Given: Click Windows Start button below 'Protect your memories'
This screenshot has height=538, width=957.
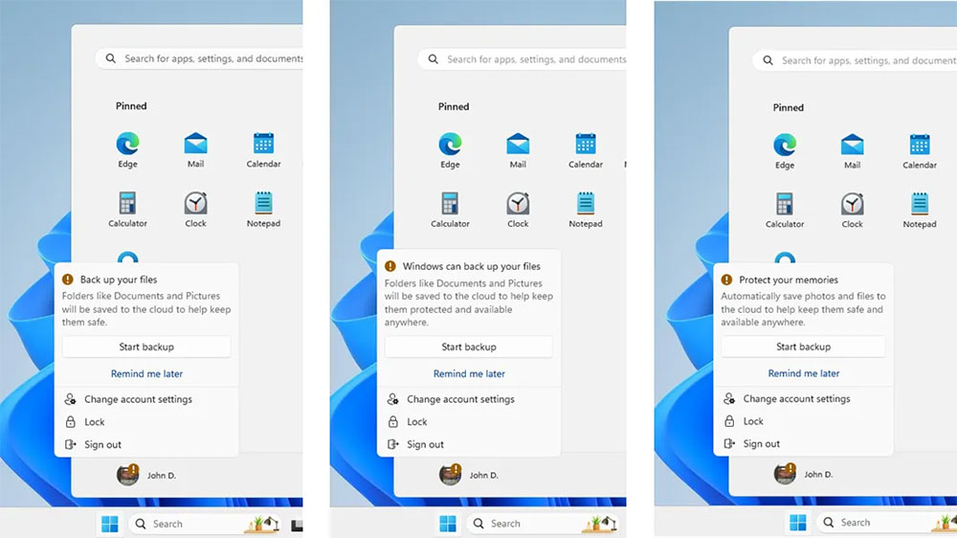Looking at the screenshot, I should pyautogui.click(x=798, y=522).
